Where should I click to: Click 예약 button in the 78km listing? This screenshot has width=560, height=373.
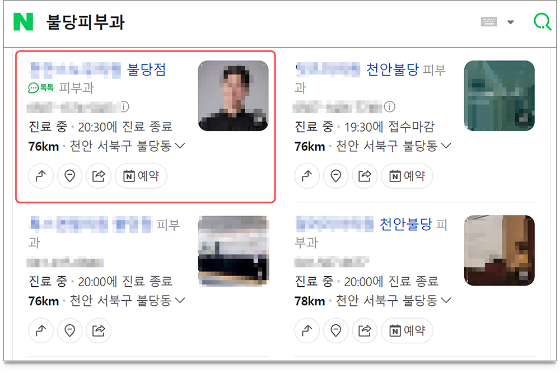[407, 331]
